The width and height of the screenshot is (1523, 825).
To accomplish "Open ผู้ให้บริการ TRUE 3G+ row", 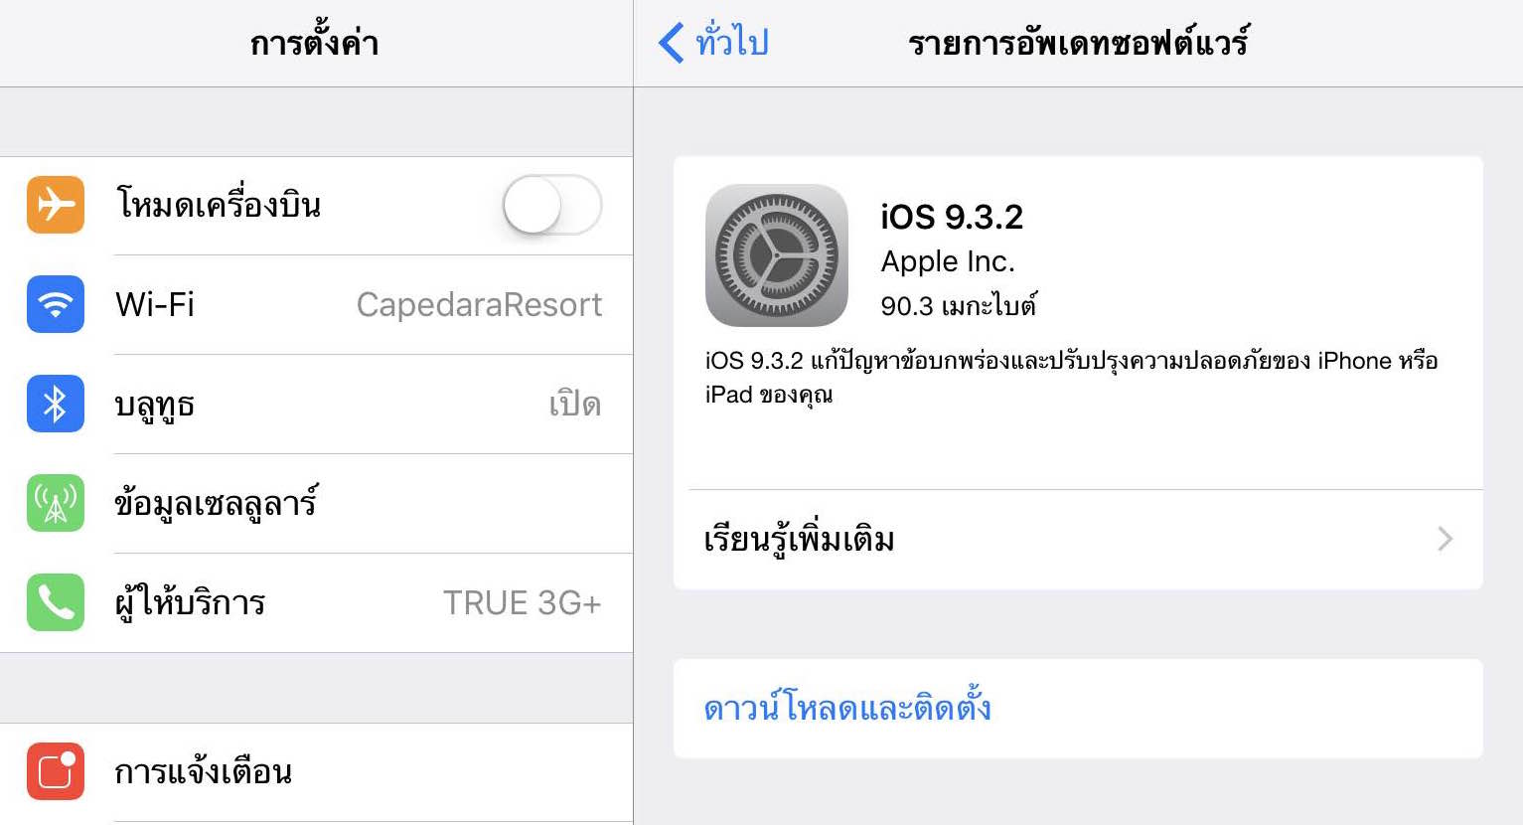I will pos(316,602).
